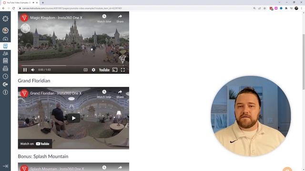Go forward in browser history
Viewport: 305px width, 171px height.
click(x=9, y=9)
